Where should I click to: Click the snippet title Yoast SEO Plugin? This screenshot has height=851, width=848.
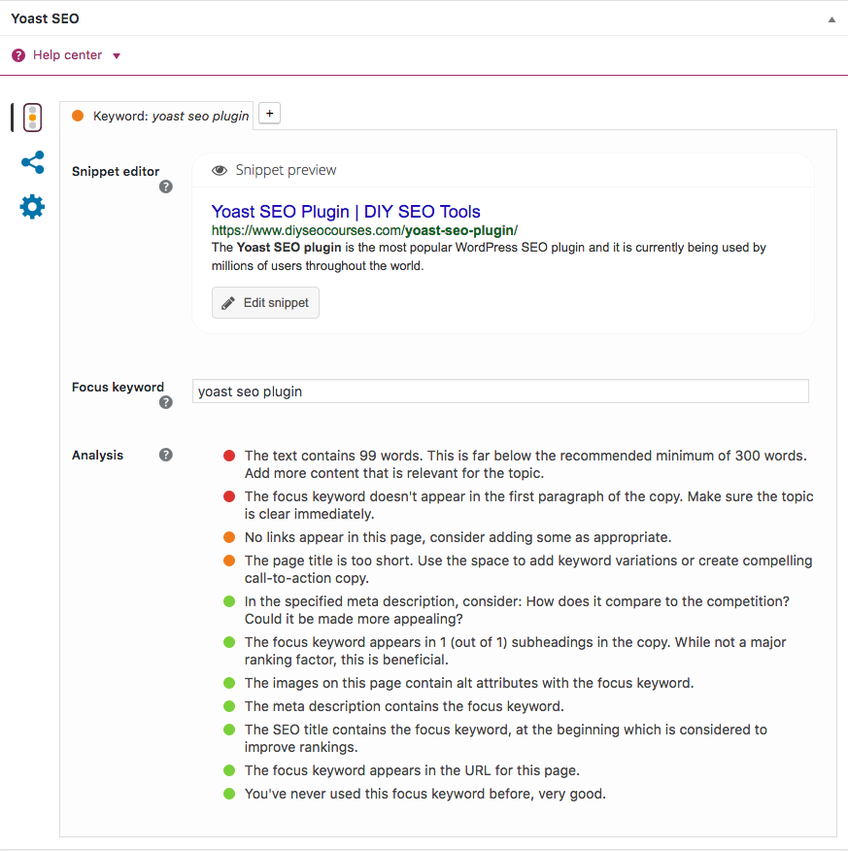pos(346,211)
